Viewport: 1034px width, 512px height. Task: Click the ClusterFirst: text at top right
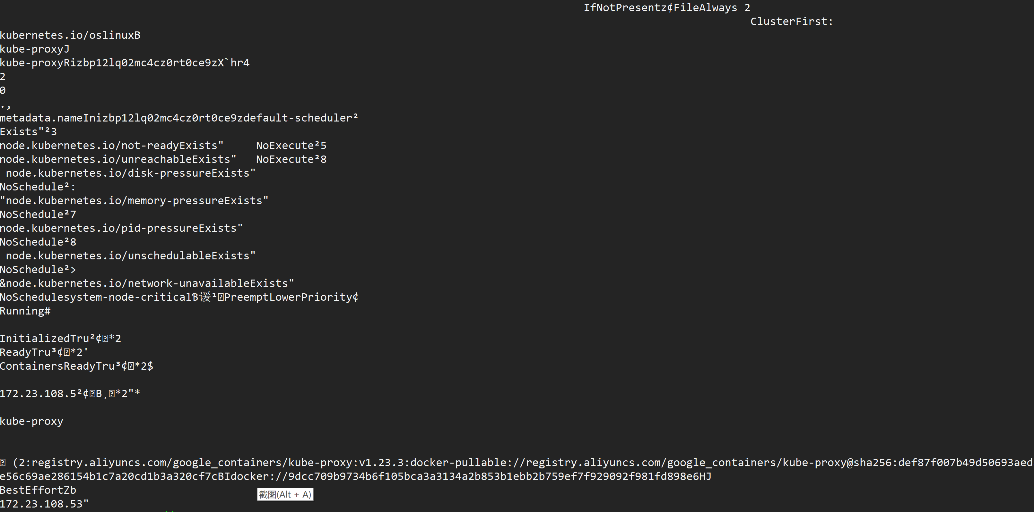(791, 22)
